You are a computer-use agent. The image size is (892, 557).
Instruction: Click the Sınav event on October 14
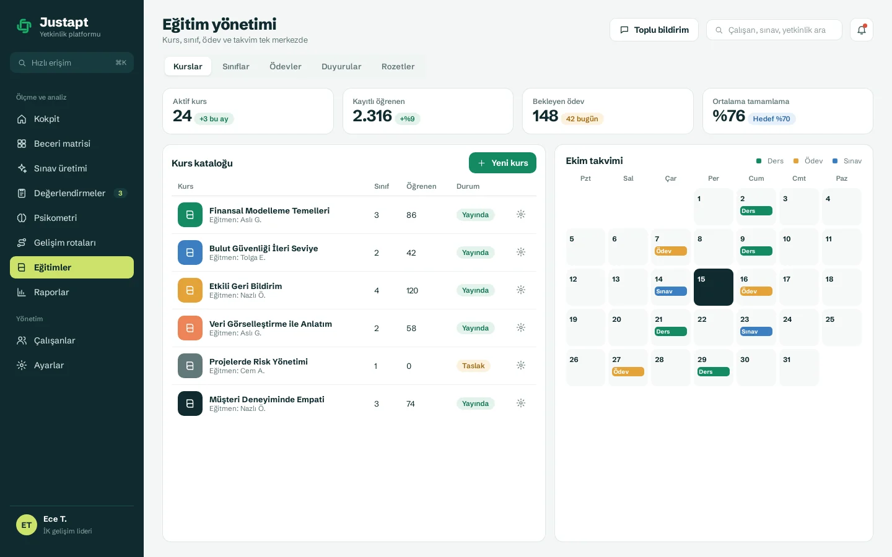click(671, 291)
